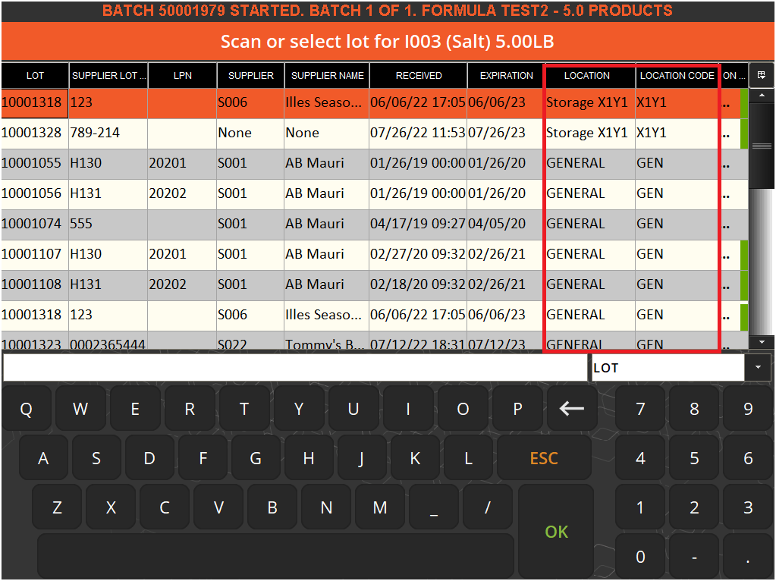Tap the number 7 key on keypad
This screenshot has width=776, height=581.
(x=640, y=409)
